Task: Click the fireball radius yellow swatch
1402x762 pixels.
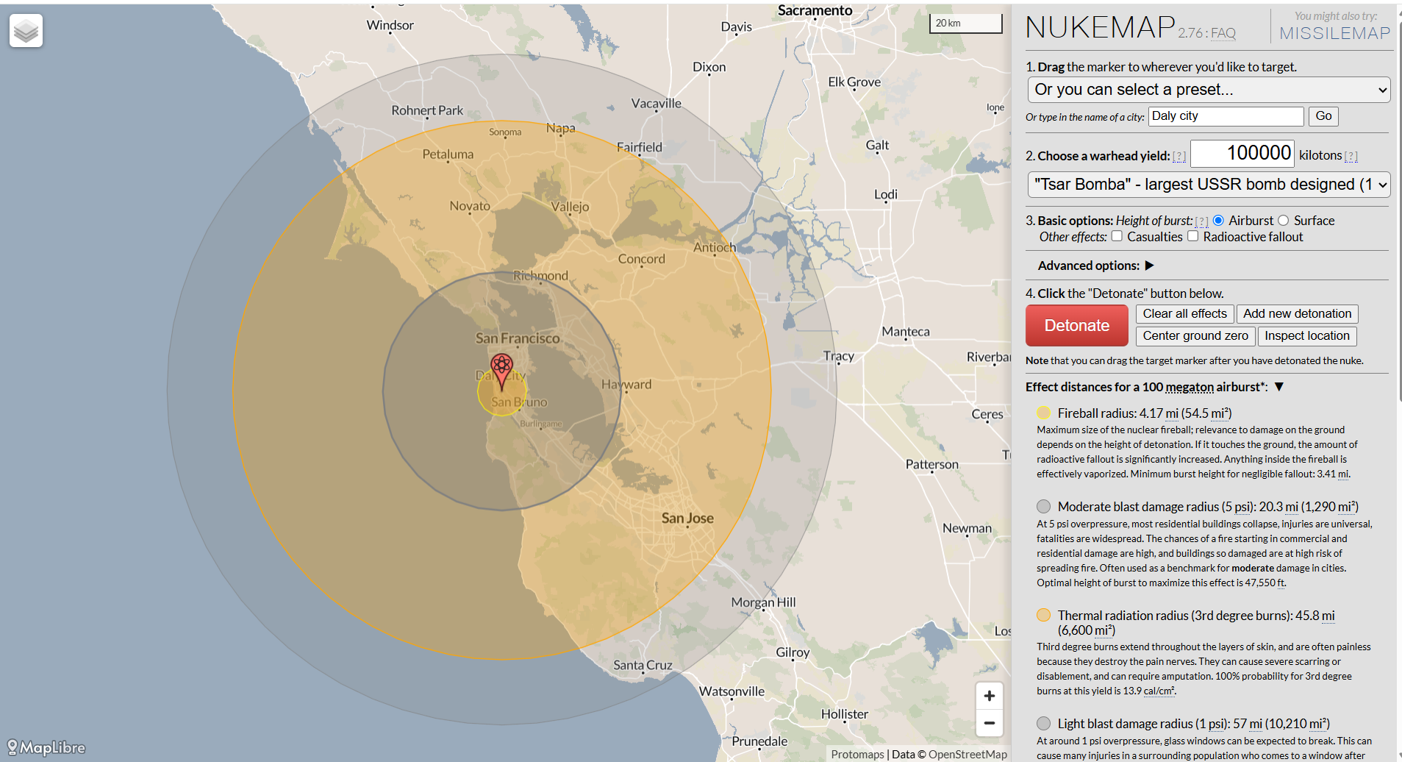Action: 1043,413
